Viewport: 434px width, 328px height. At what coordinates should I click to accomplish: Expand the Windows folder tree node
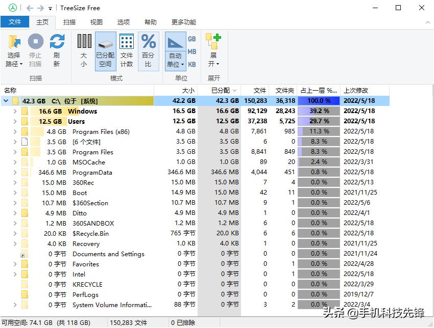(15, 111)
